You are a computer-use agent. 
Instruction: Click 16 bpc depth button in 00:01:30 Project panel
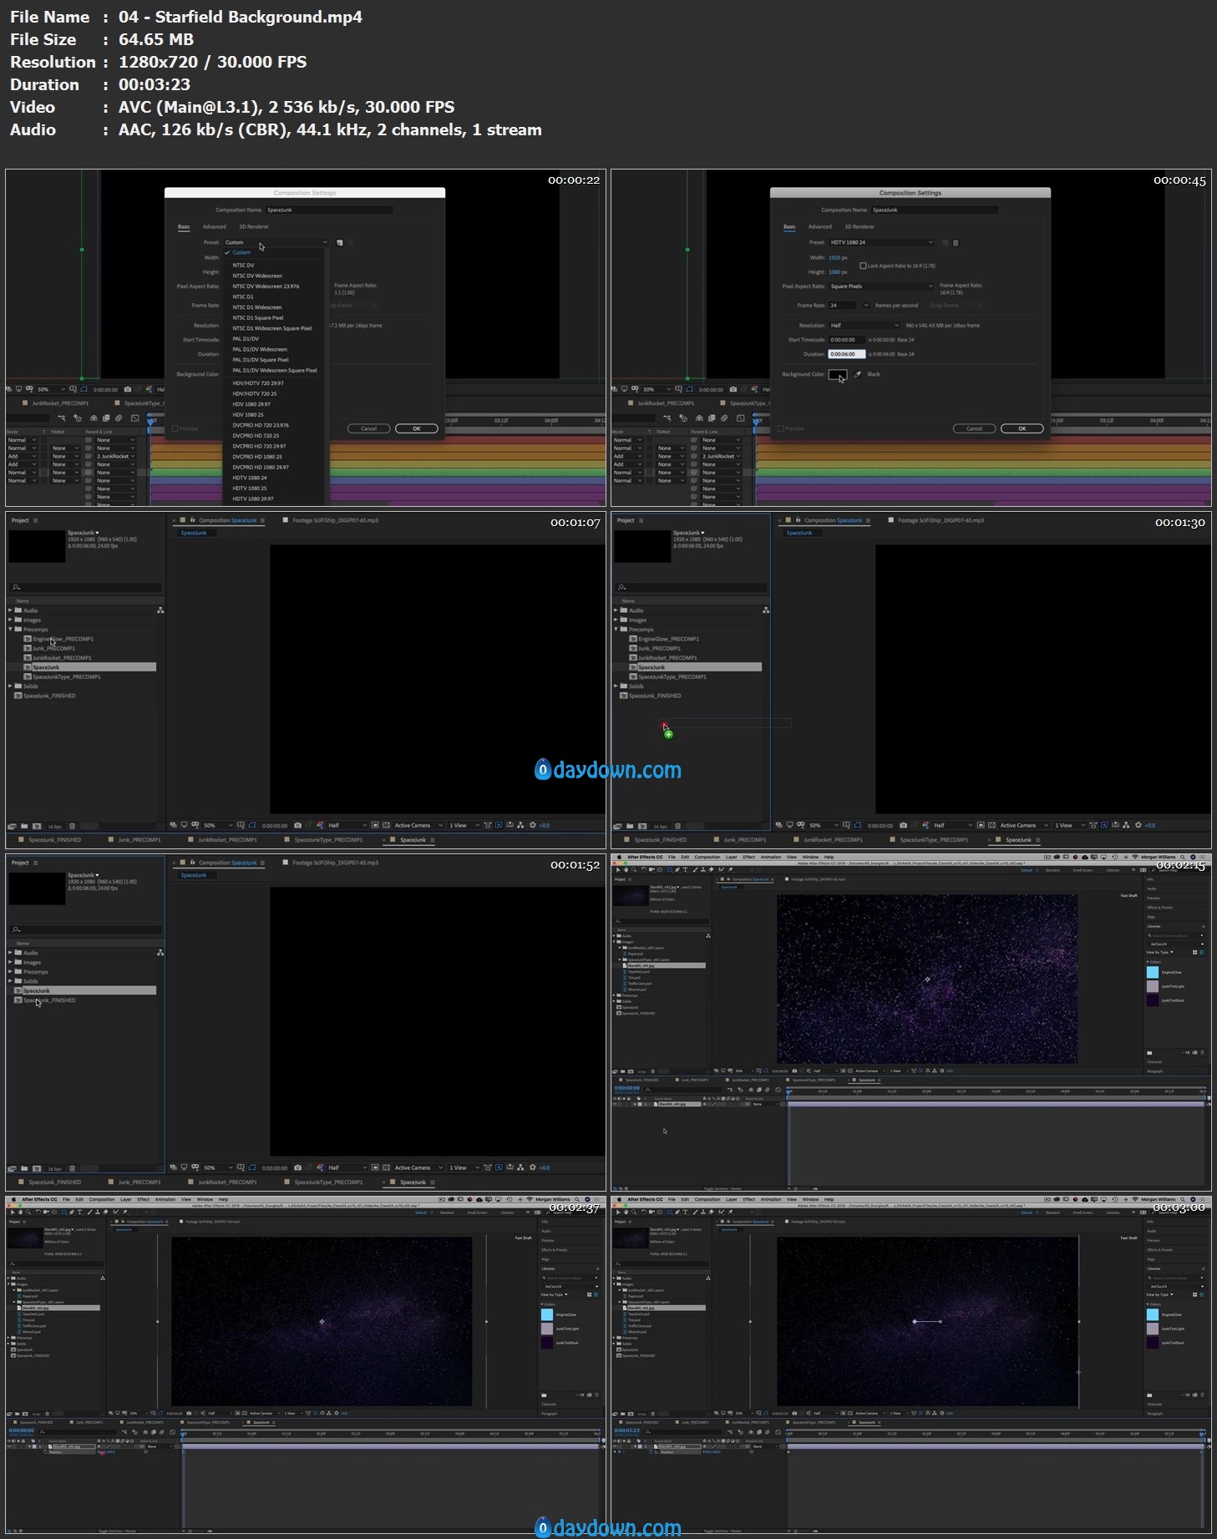pyautogui.click(x=661, y=827)
